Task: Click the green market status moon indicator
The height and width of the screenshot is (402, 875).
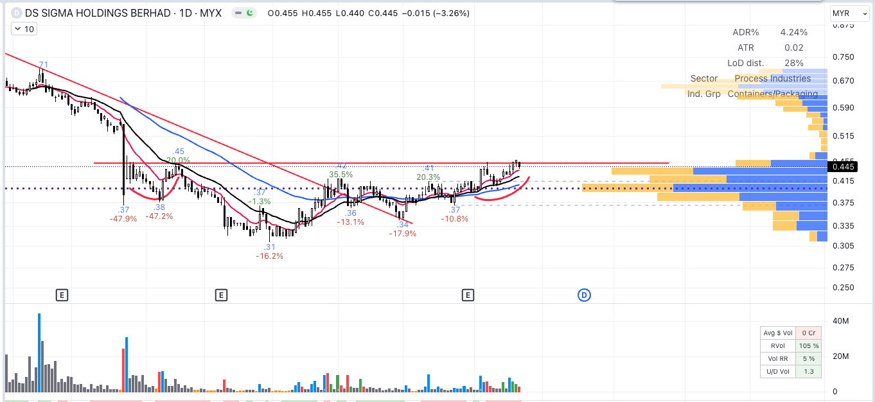Action: tap(250, 13)
